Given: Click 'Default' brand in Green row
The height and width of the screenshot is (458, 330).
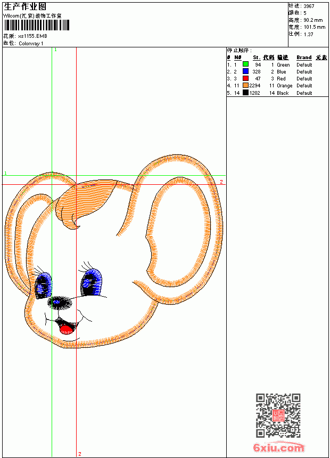Looking at the screenshot, I should click(x=304, y=65).
